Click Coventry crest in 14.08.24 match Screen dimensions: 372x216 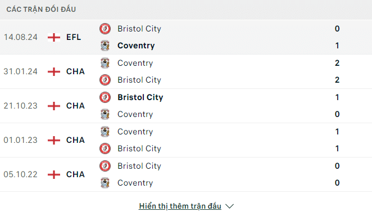click(105, 46)
